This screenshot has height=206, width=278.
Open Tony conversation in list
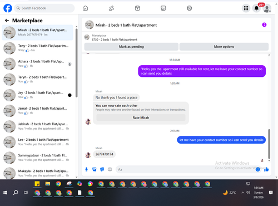37,48
